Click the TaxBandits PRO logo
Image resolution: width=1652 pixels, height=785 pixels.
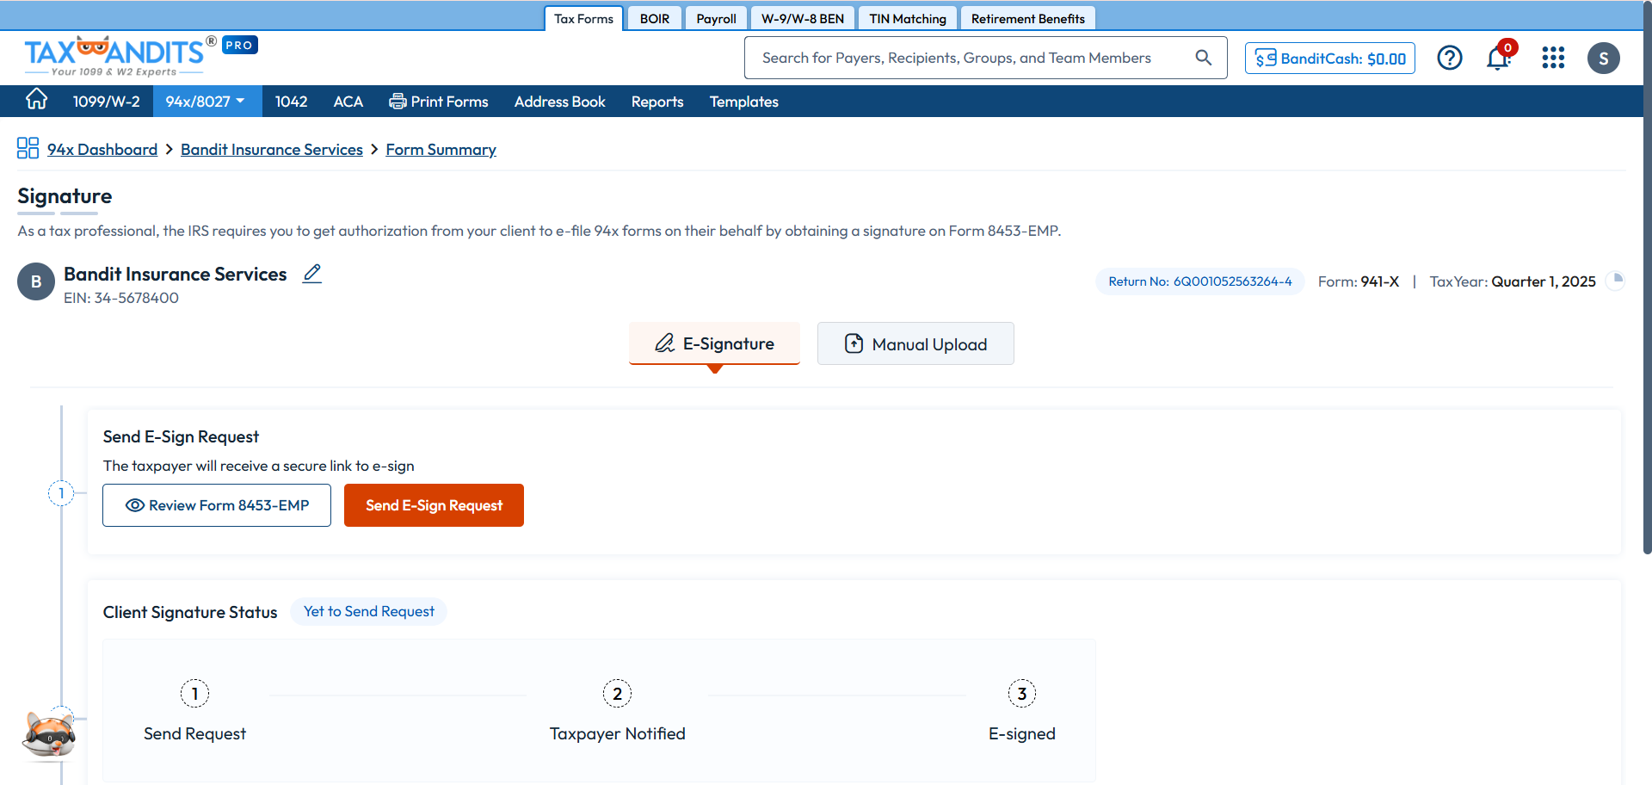[x=140, y=56]
